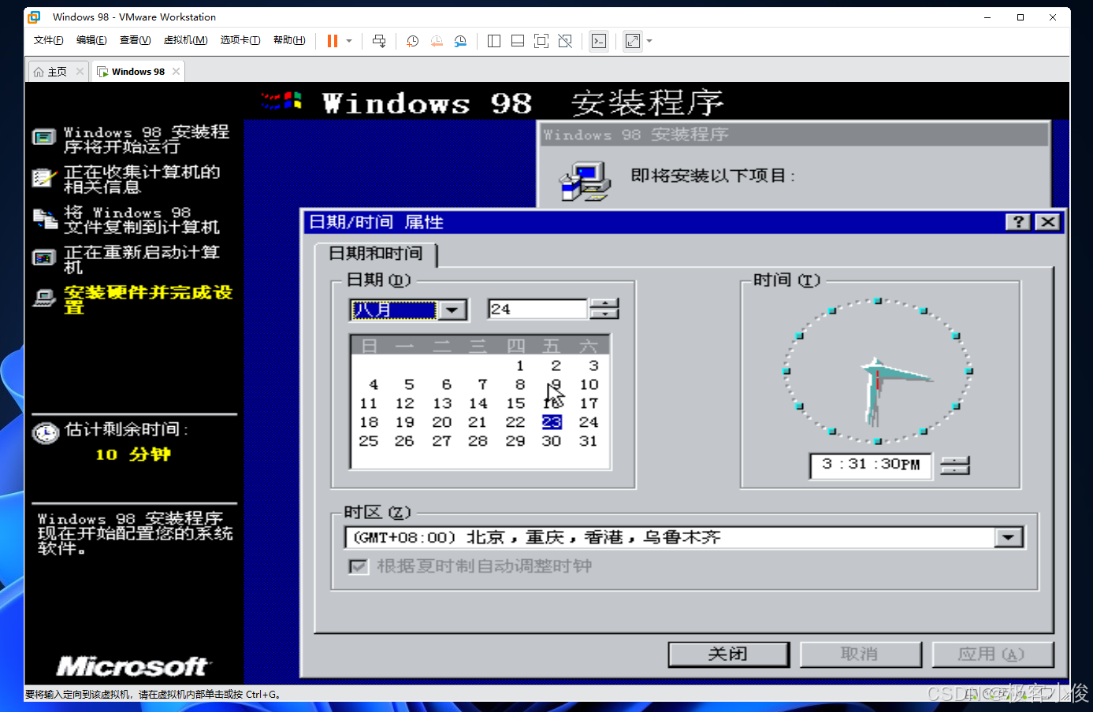The width and height of the screenshot is (1093, 712).
Task: Open the stretch display dropdown arrow
Action: tap(649, 41)
